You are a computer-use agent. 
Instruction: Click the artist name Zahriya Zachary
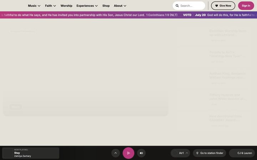[x=22, y=156]
